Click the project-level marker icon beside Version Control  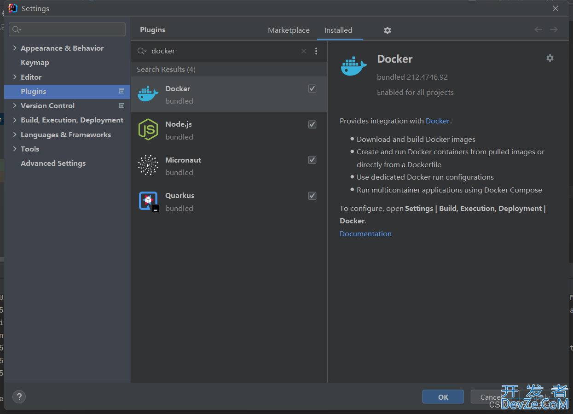click(x=122, y=105)
